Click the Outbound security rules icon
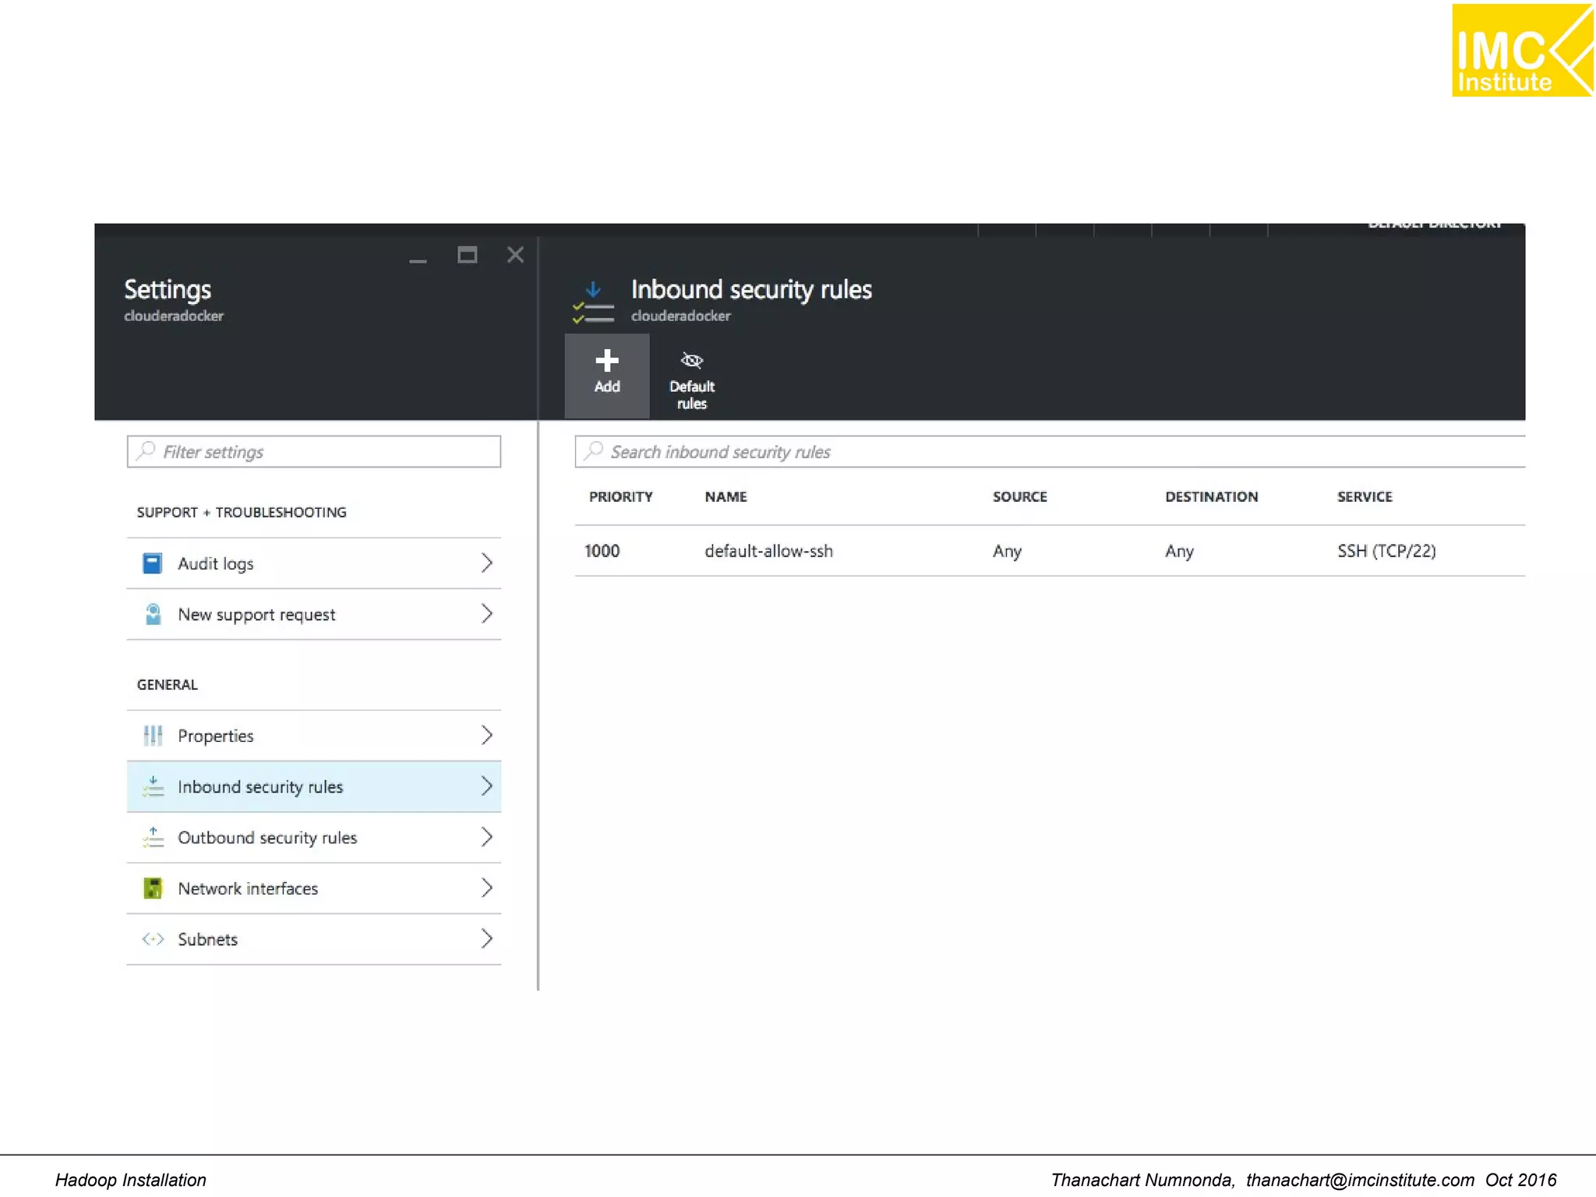 (153, 837)
